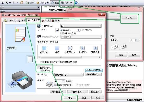Open 我的手冊 star toolbar item
Screen dimensions: 144x102
(x=42, y=3)
